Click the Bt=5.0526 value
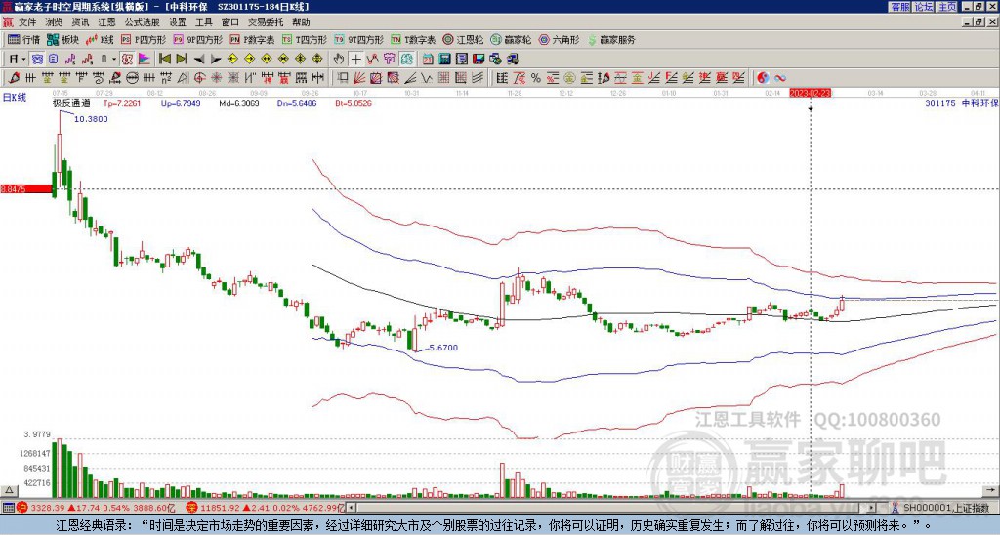Screen dimensions: 1000x535 coord(354,103)
